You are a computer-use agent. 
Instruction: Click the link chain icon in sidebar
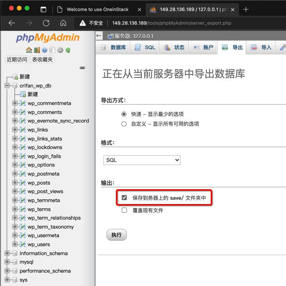[x=82, y=68]
